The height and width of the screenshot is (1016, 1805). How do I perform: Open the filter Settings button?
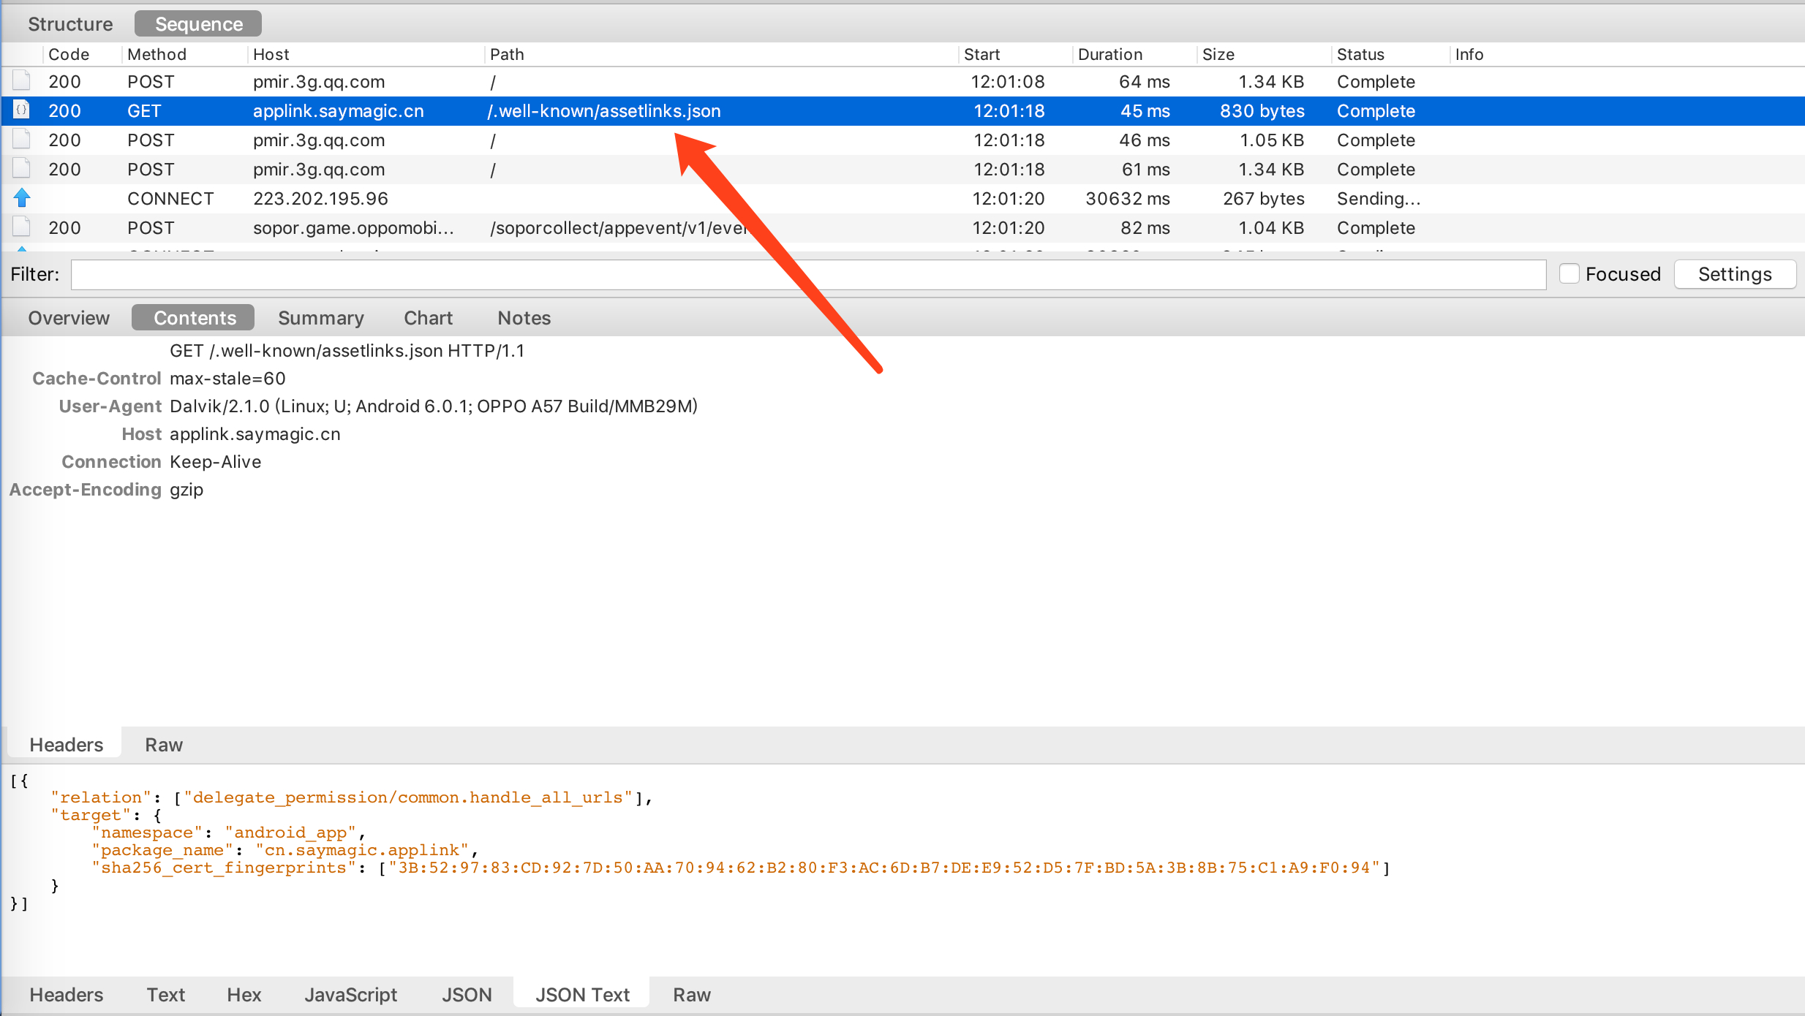(1734, 274)
